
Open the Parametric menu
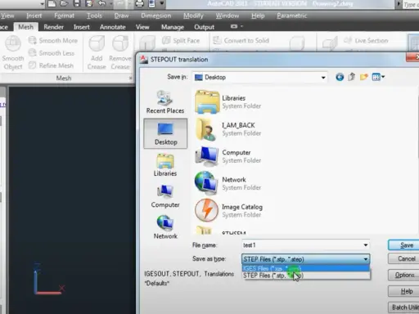click(x=292, y=16)
